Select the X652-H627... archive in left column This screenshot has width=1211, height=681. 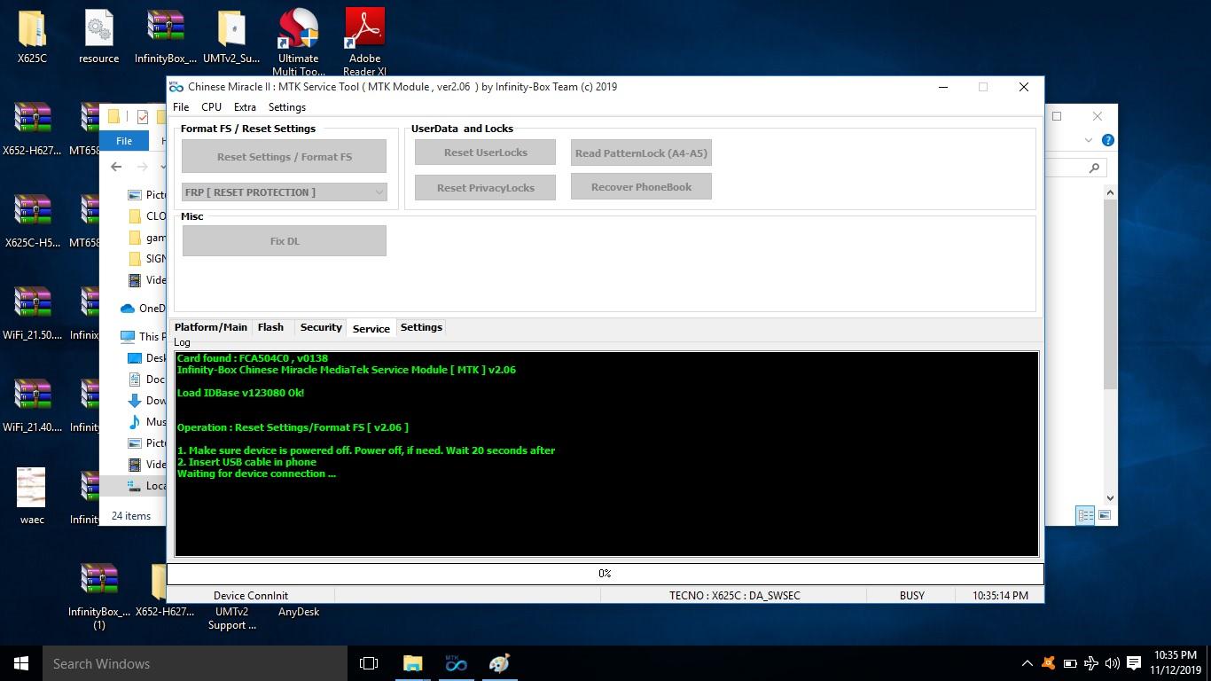coord(32,129)
